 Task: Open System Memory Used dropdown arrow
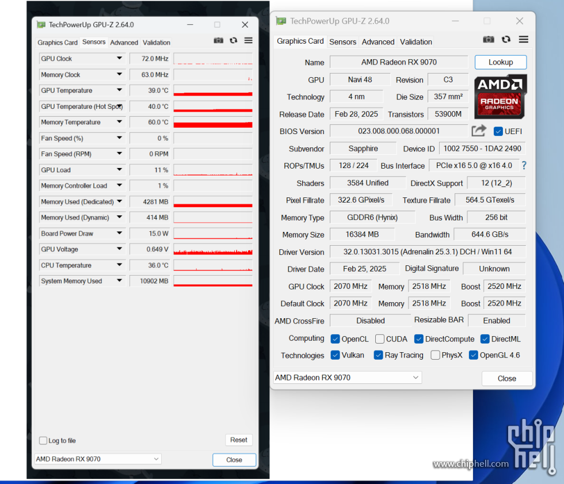click(120, 281)
